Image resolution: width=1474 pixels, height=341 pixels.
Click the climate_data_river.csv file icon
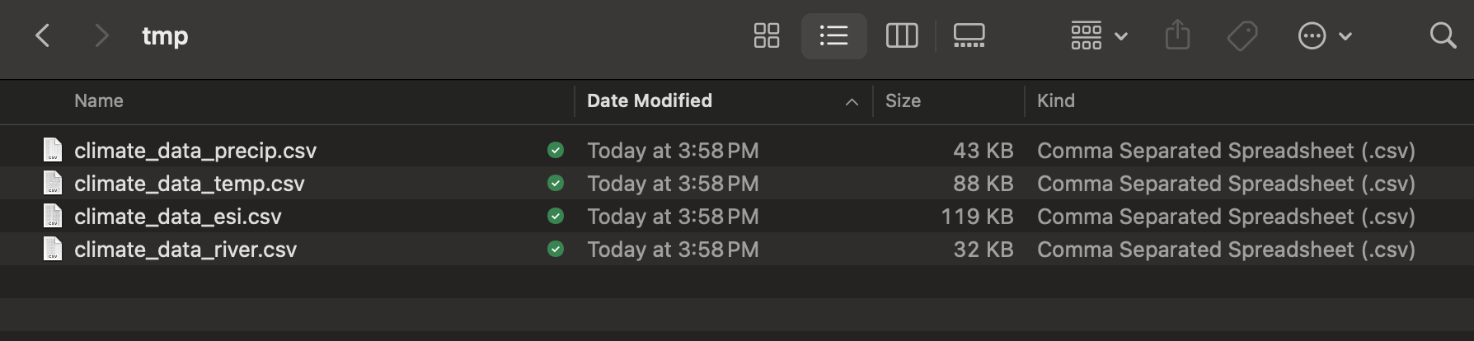click(53, 249)
